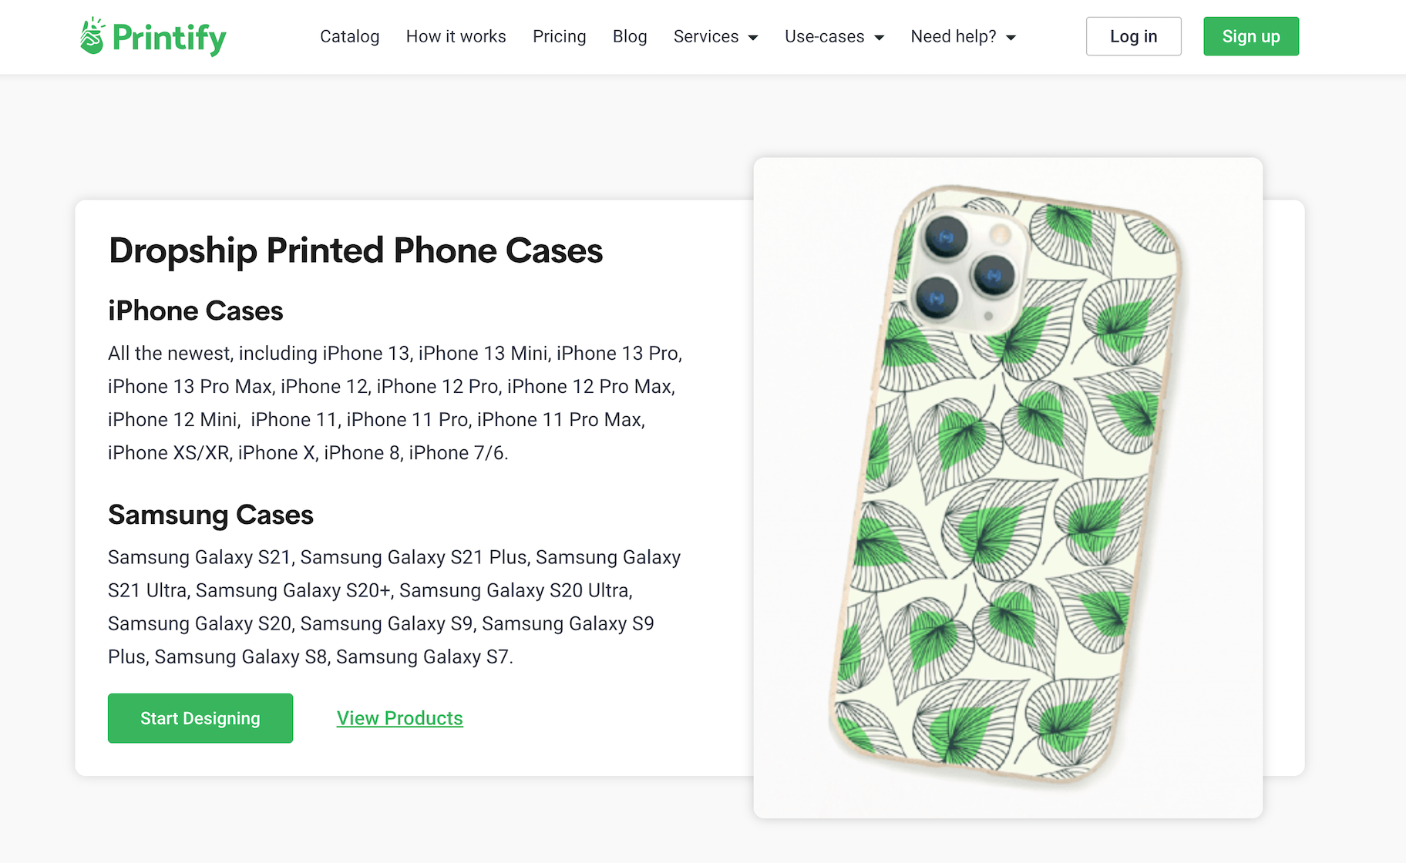Click the Need help? dropdown arrow
1406x863 pixels.
(1011, 38)
